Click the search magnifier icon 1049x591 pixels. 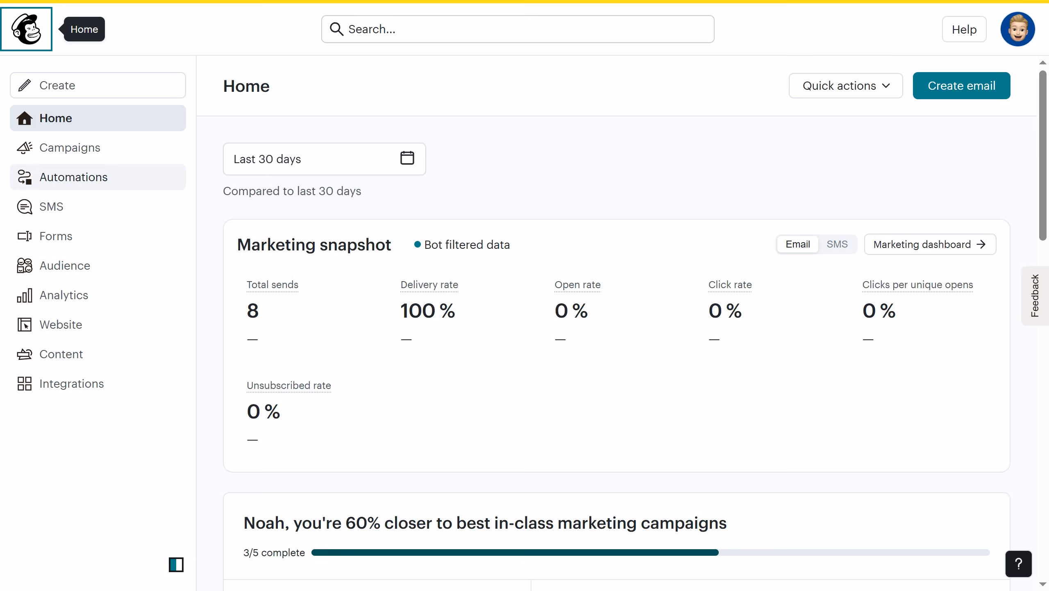pos(336,29)
